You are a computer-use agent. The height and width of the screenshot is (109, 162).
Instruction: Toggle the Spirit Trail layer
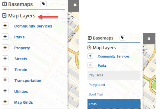(114, 94)
